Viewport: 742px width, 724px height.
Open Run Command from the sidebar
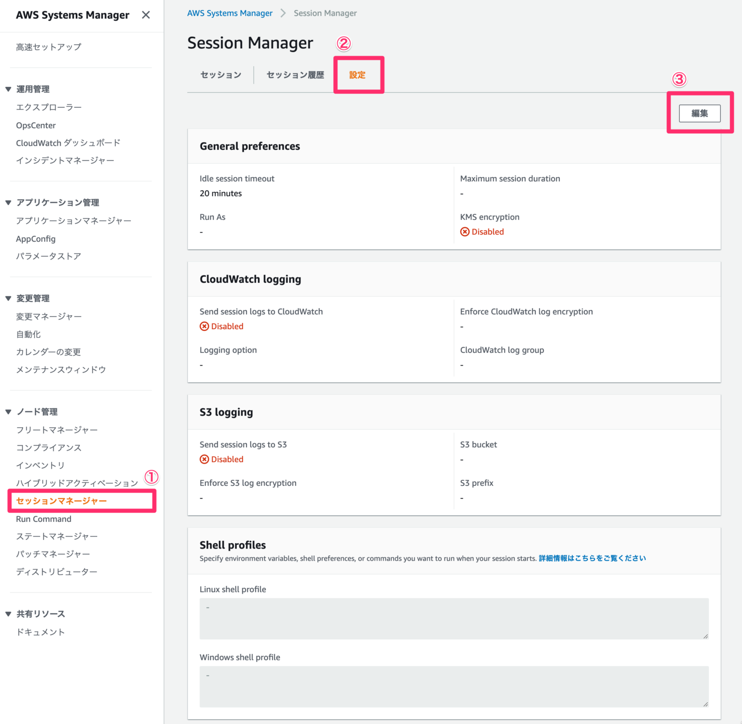click(x=43, y=519)
